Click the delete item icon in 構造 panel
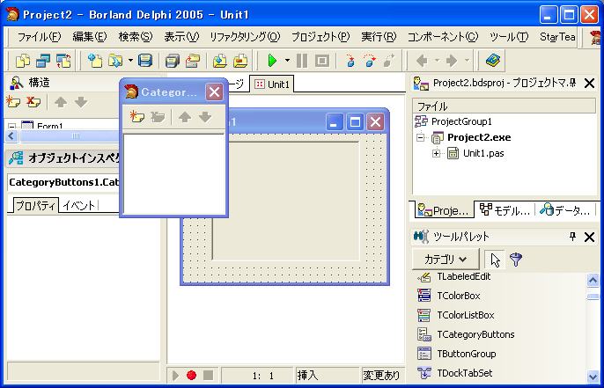The height and width of the screenshot is (388, 604). 33,102
